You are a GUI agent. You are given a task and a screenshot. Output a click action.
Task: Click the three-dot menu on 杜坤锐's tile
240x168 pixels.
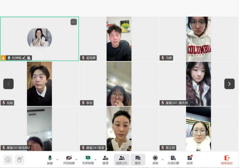coord(74,22)
